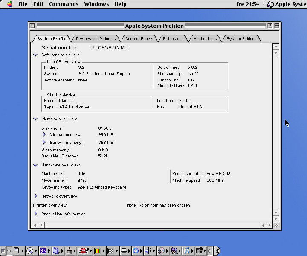Click the Control Strip left scroll arrow
The height and width of the screenshot is (256, 307).
pyautogui.click(x=9, y=251)
